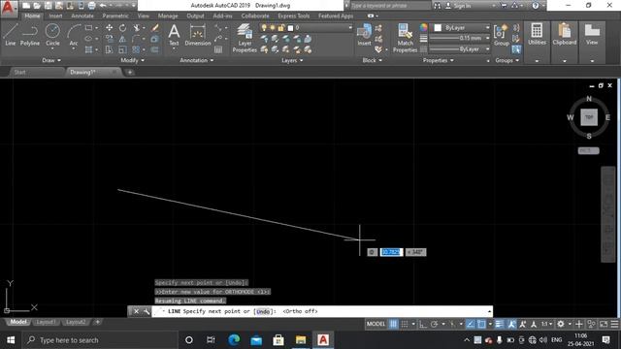Screen dimensions: 621x349
Task: Select the Arc tool
Action: coord(74,35)
